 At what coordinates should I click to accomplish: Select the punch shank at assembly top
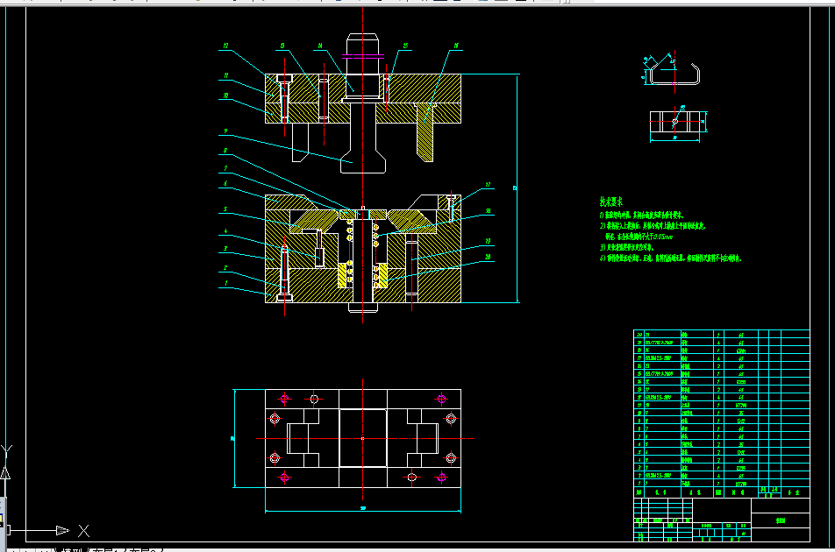click(x=362, y=54)
